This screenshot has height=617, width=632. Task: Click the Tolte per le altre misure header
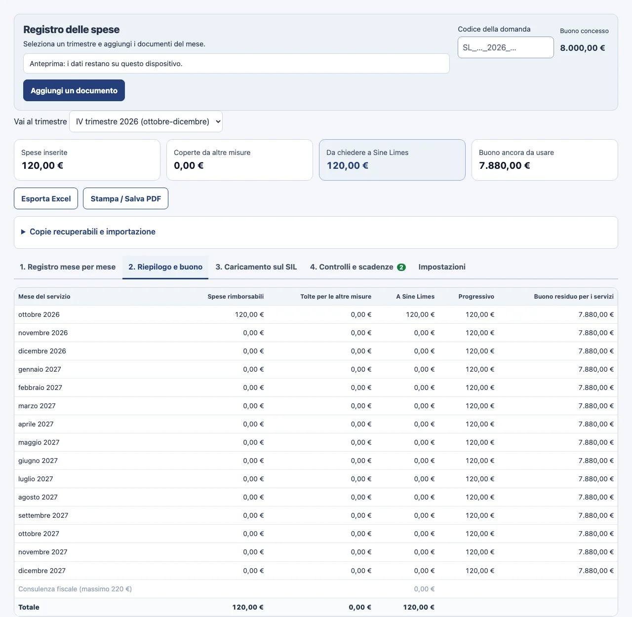click(x=336, y=297)
